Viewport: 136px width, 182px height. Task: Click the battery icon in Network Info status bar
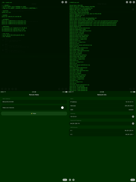(x=134, y=92)
